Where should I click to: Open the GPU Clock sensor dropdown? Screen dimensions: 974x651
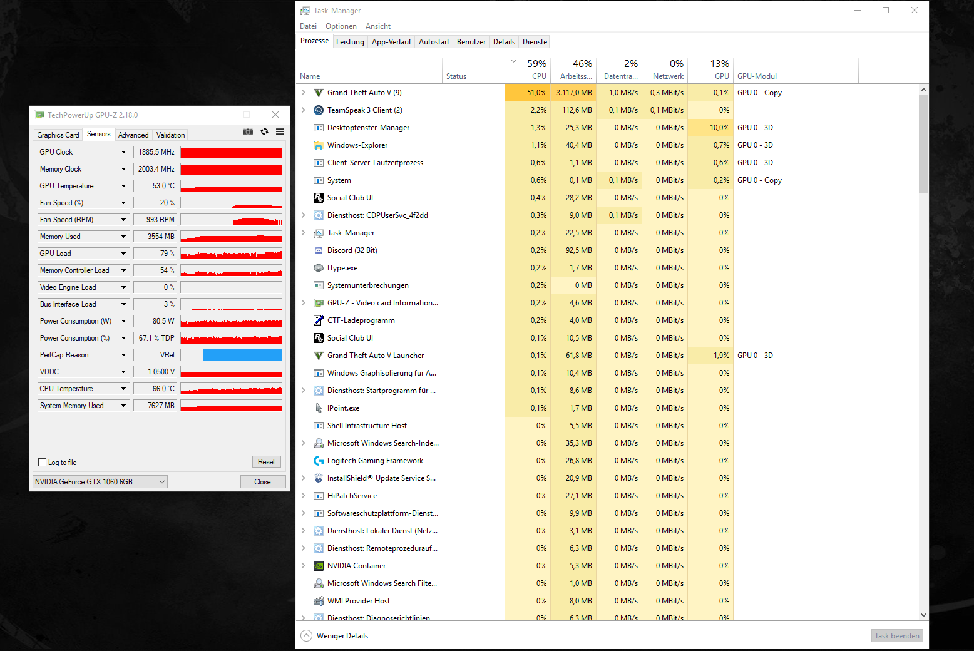click(x=123, y=152)
